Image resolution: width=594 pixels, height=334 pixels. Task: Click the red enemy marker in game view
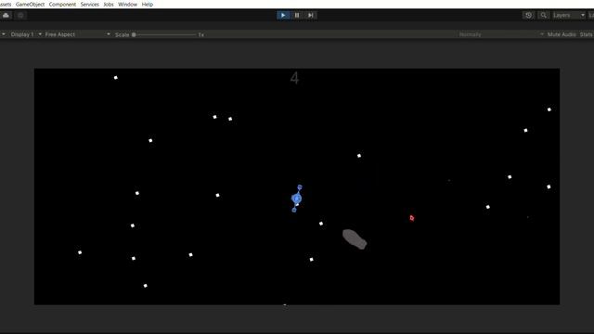pyautogui.click(x=412, y=218)
